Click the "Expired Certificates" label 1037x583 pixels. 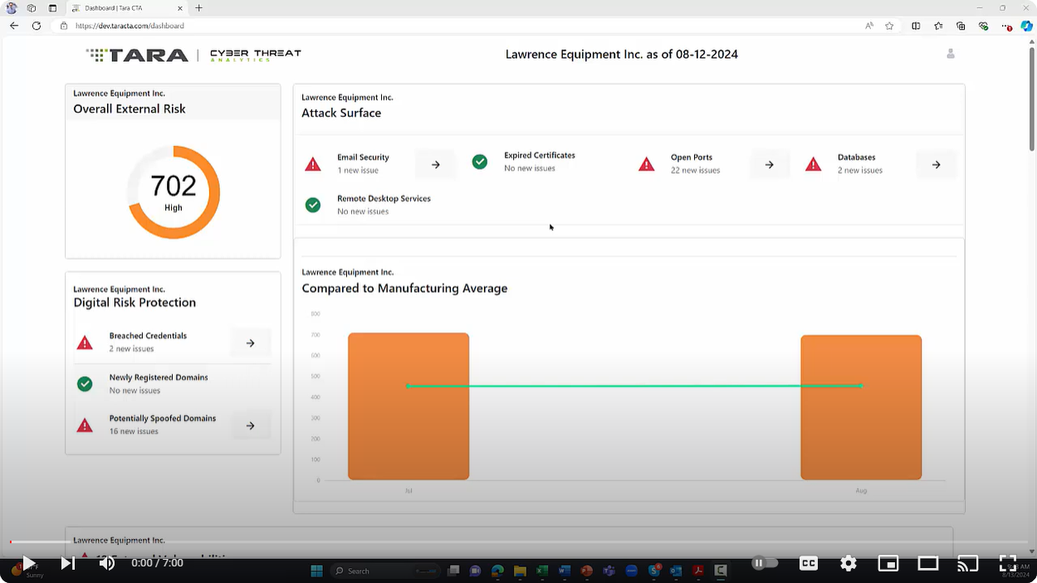point(540,155)
